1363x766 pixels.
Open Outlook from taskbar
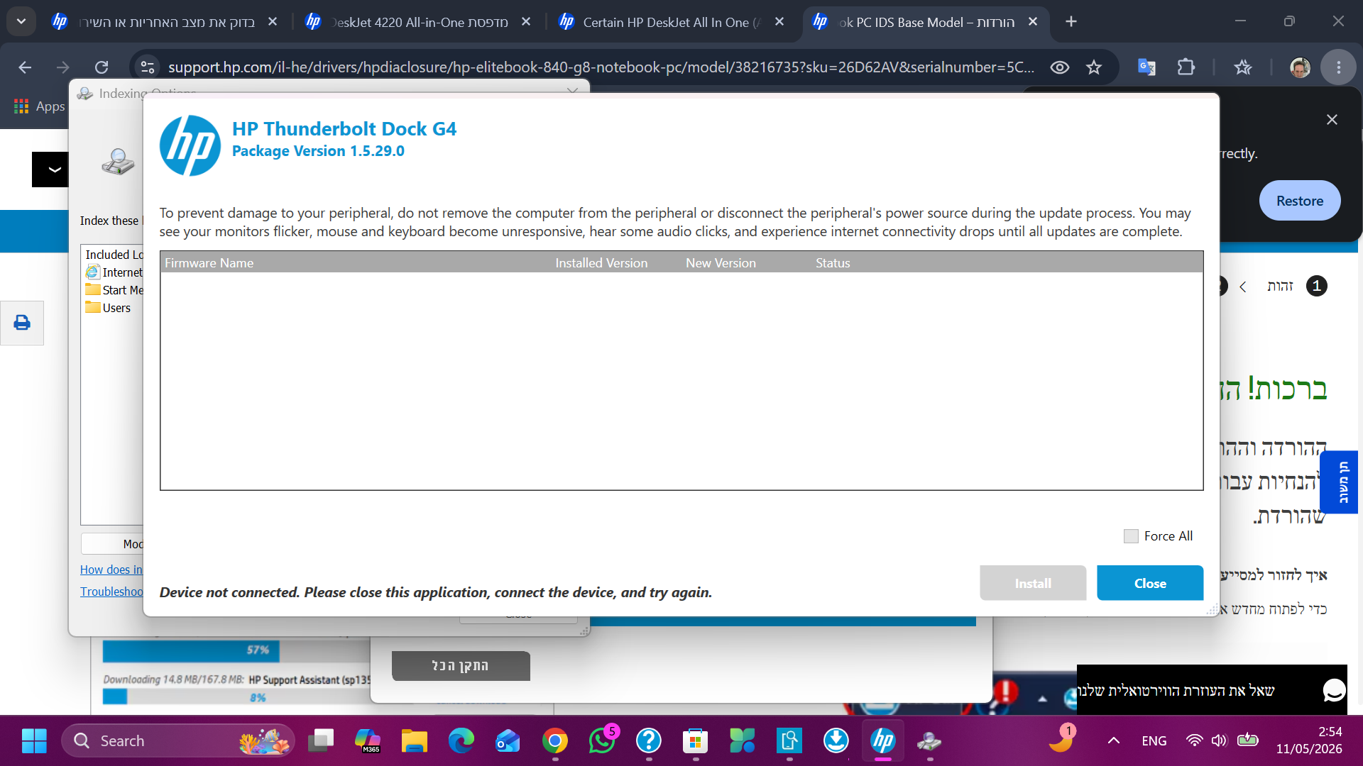[x=508, y=741]
